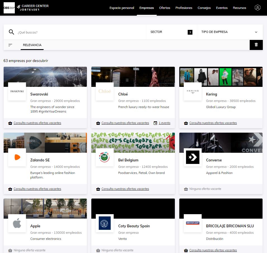Click the briefcase icon on Kering card
267x253 pixels.
click(186, 123)
